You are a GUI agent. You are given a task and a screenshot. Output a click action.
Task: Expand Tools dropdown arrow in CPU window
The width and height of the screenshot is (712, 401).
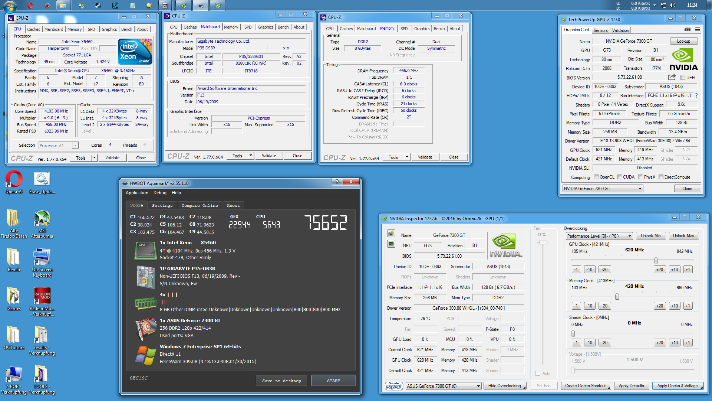(x=94, y=158)
